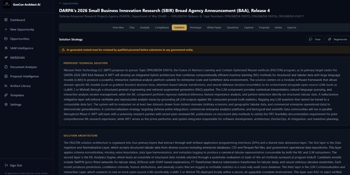Click the MERIDIAN rocket icon
The image size is (350, 175).
pos(6,57)
